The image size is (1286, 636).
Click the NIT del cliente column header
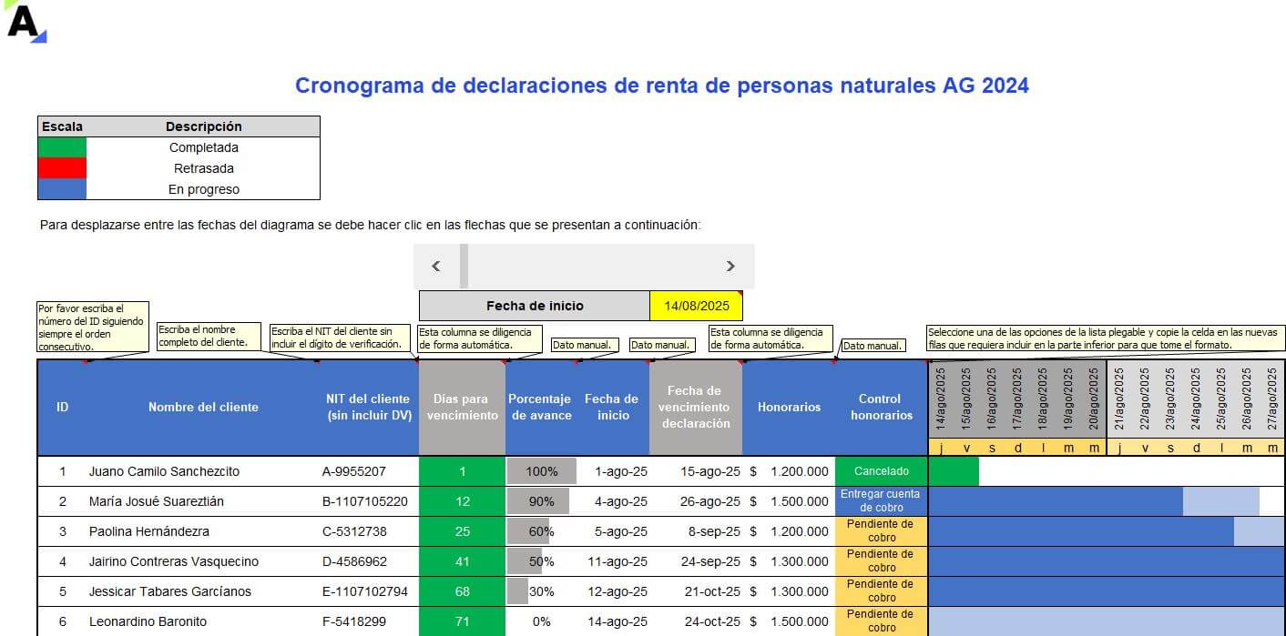368,408
